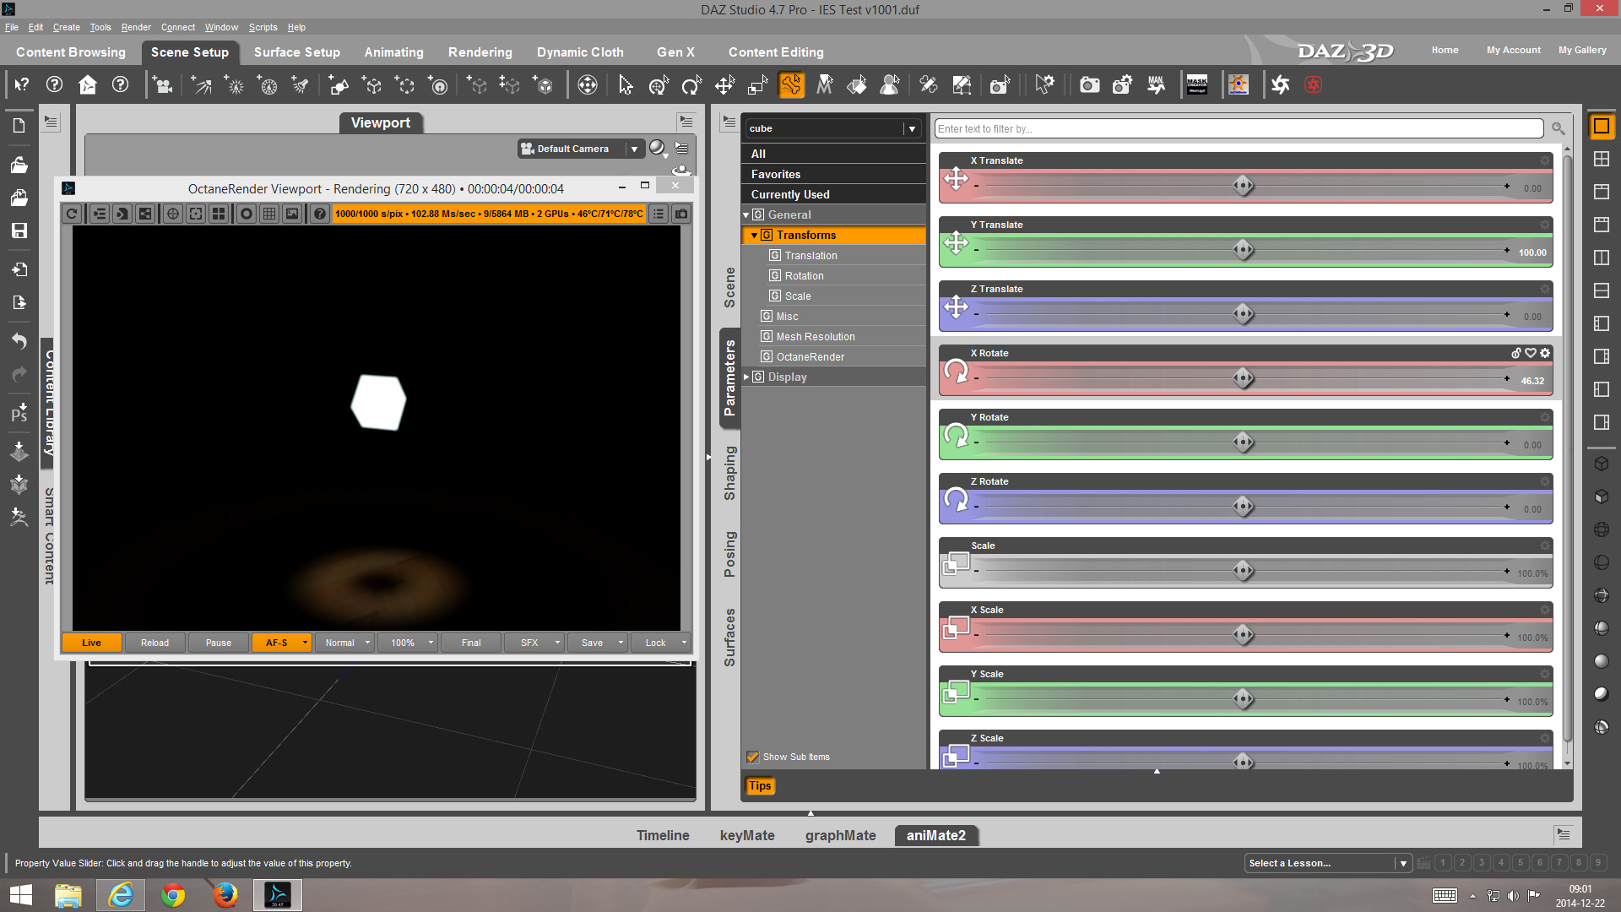The width and height of the screenshot is (1621, 912).
Task: Collapse the Transforms tree group
Action: [754, 236]
